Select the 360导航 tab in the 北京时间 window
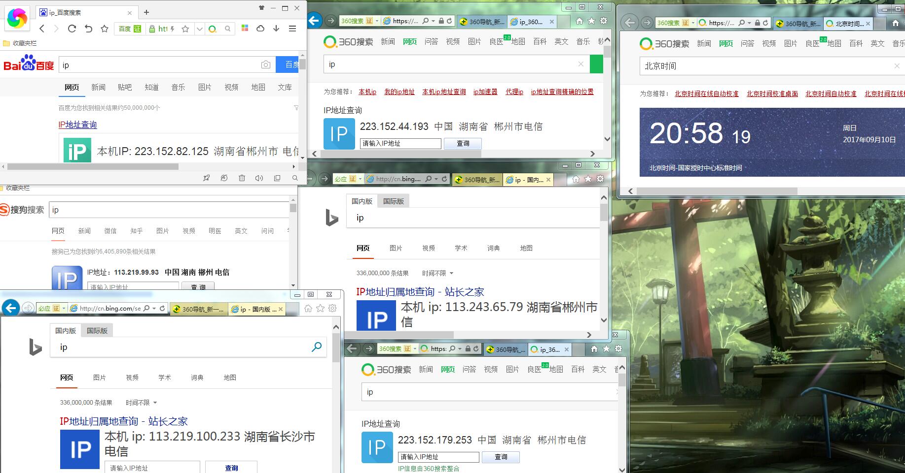This screenshot has width=905, height=473. (798, 23)
